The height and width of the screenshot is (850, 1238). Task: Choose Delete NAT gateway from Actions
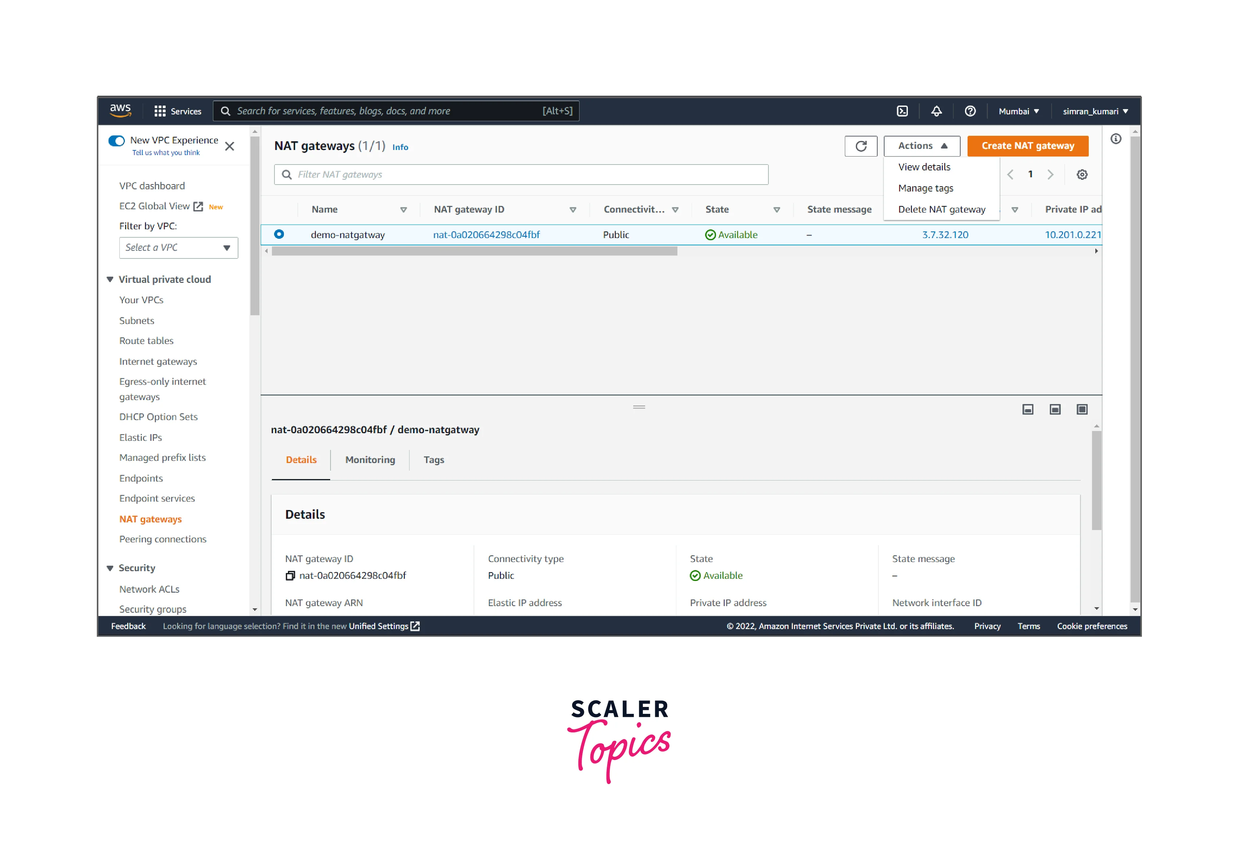tap(941, 209)
